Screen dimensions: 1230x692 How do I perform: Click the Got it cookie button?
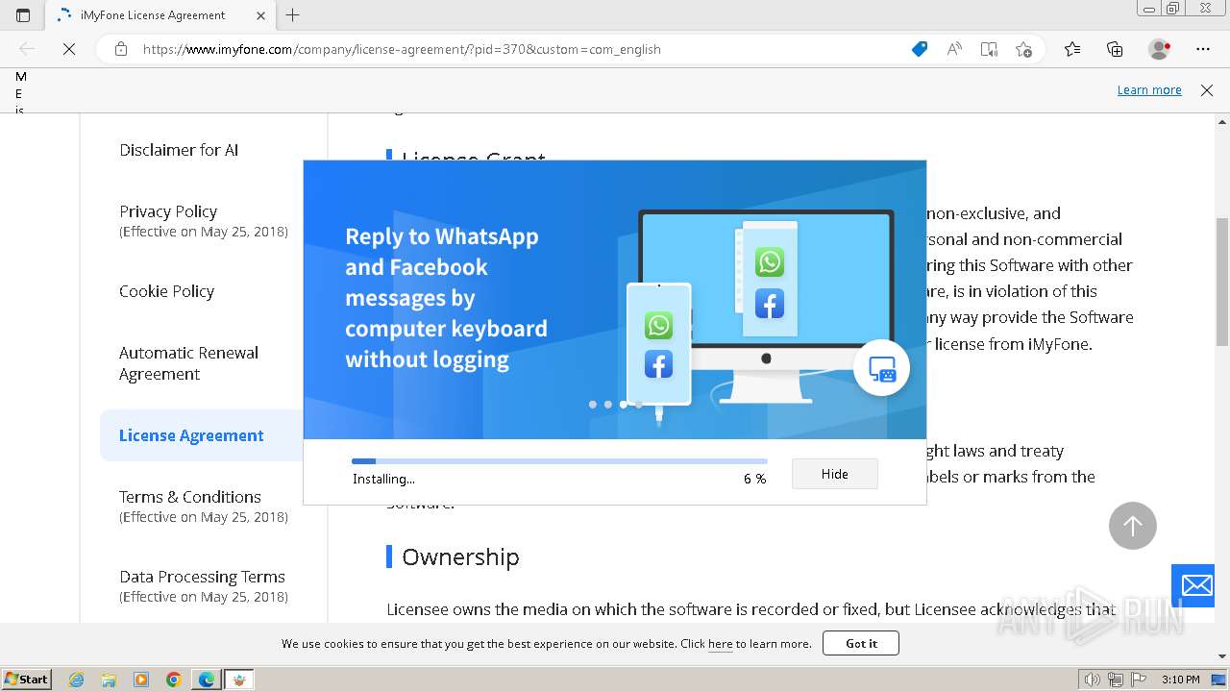[861, 643]
